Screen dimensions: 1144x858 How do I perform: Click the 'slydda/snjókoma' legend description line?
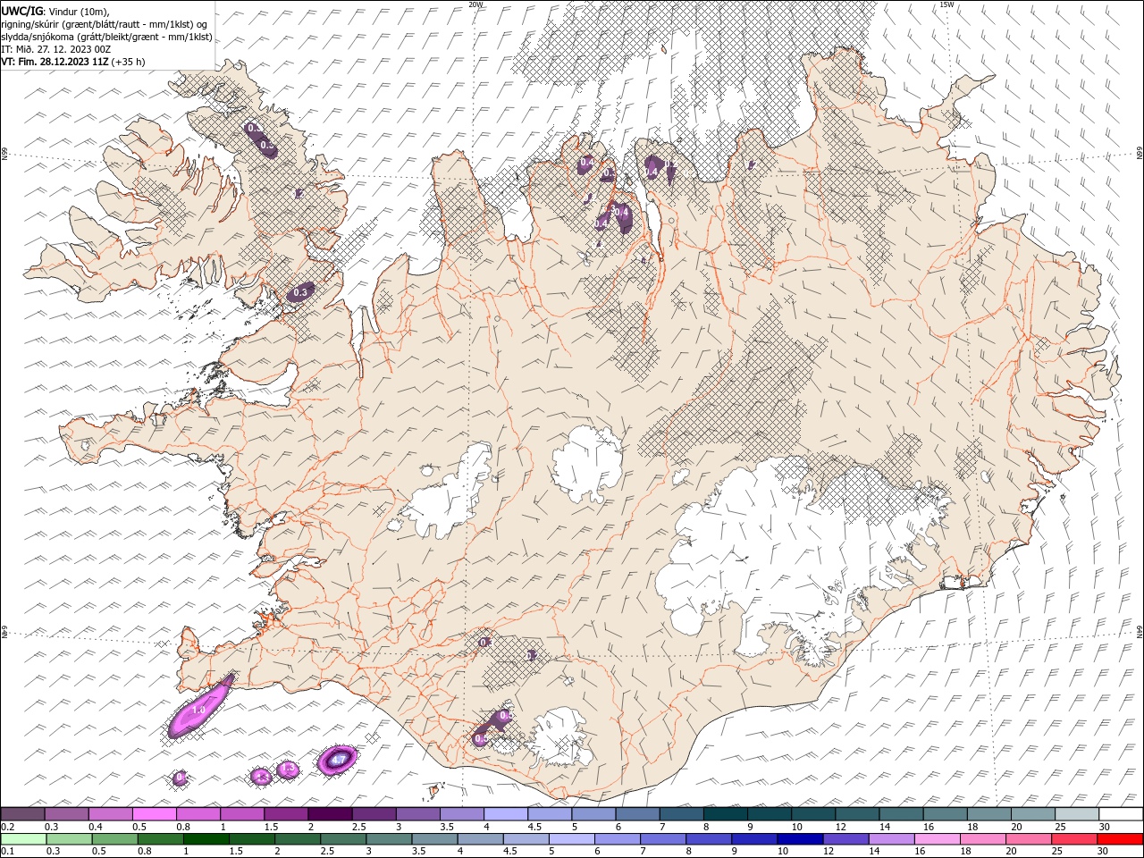pos(106,37)
